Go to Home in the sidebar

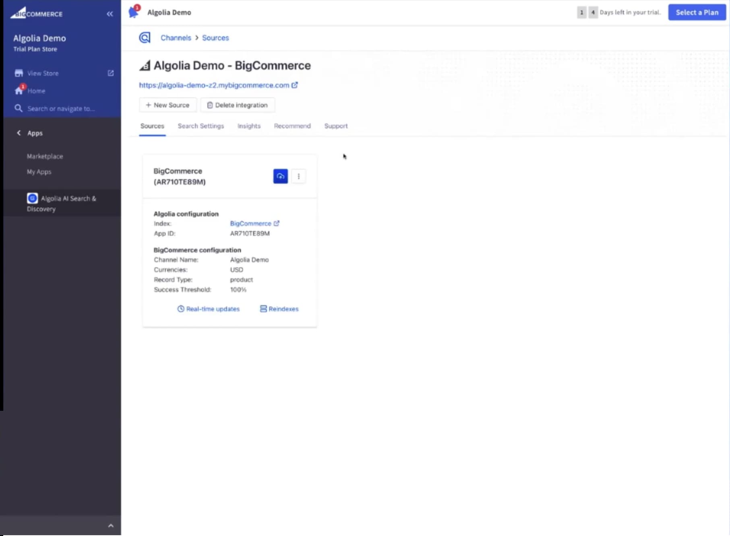click(x=36, y=91)
